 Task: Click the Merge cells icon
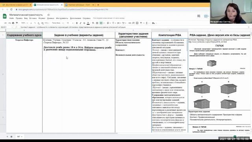(x=101, y=23)
